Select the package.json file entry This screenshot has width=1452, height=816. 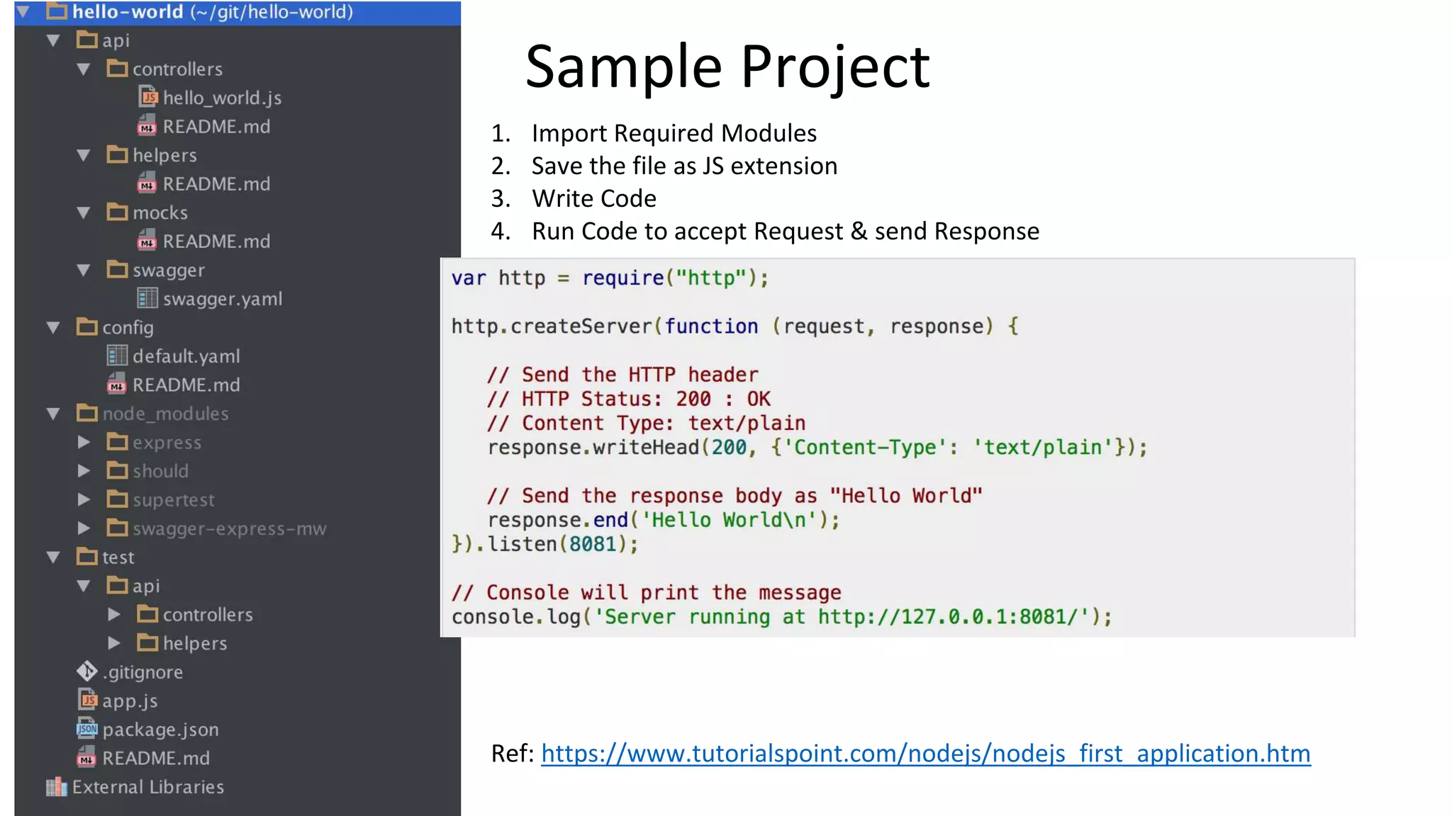click(160, 730)
